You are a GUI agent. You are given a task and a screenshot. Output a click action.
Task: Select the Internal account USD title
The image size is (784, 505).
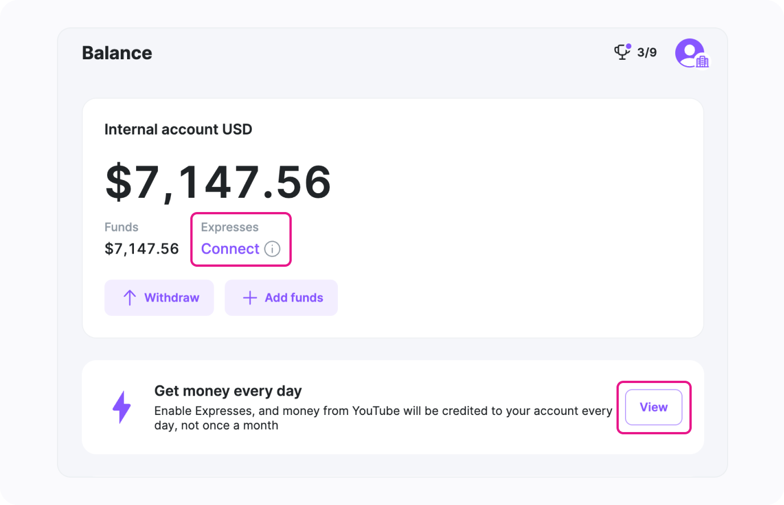click(x=178, y=129)
